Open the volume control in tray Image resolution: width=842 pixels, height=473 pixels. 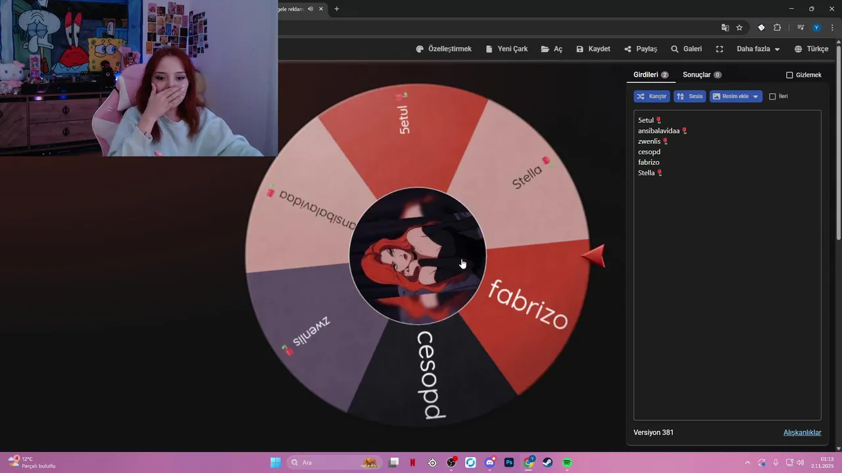pos(800,462)
